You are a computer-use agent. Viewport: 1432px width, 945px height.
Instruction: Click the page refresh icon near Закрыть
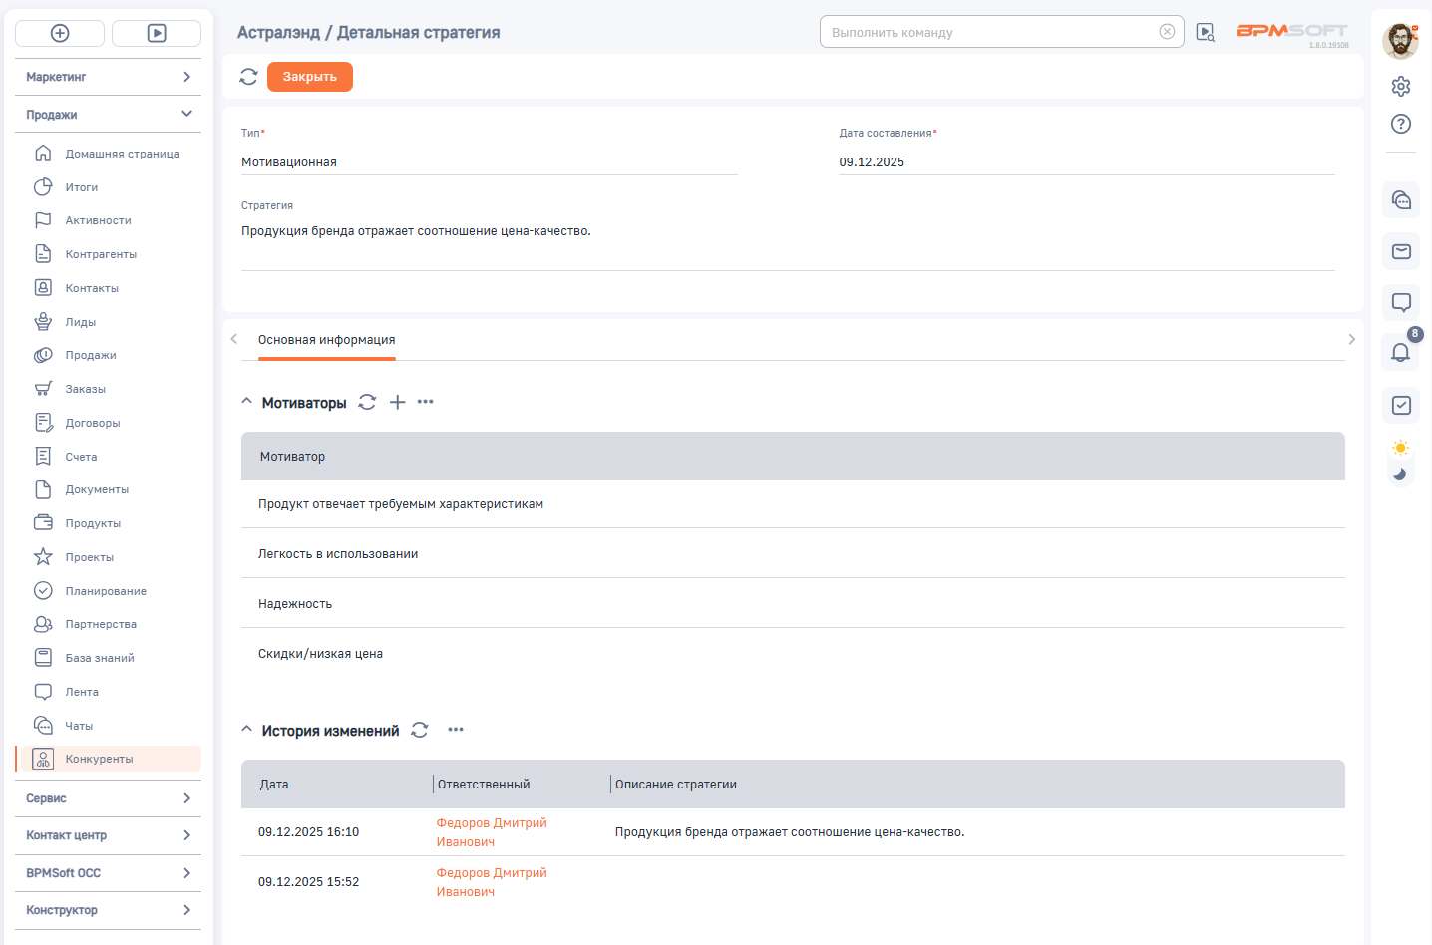[x=249, y=77]
